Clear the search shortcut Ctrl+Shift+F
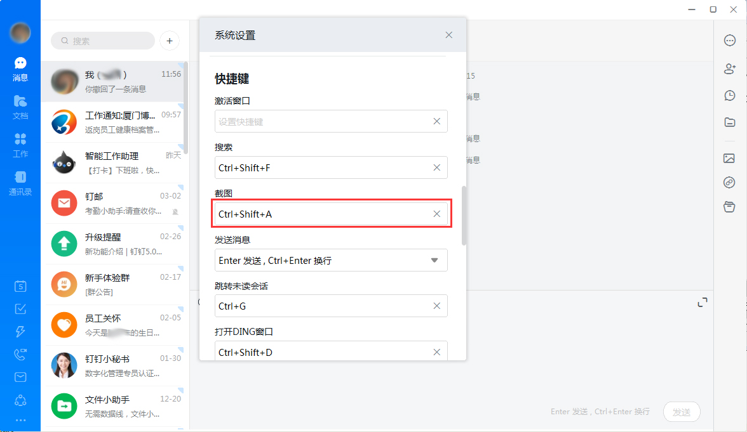 pyautogui.click(x=437, y=167)
